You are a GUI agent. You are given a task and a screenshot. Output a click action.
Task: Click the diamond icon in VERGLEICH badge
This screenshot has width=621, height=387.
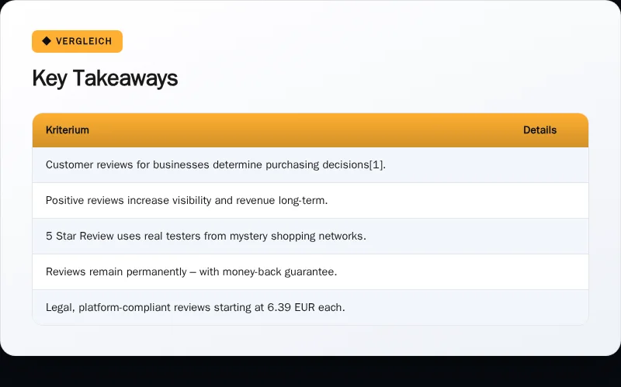tap(47, 41)
